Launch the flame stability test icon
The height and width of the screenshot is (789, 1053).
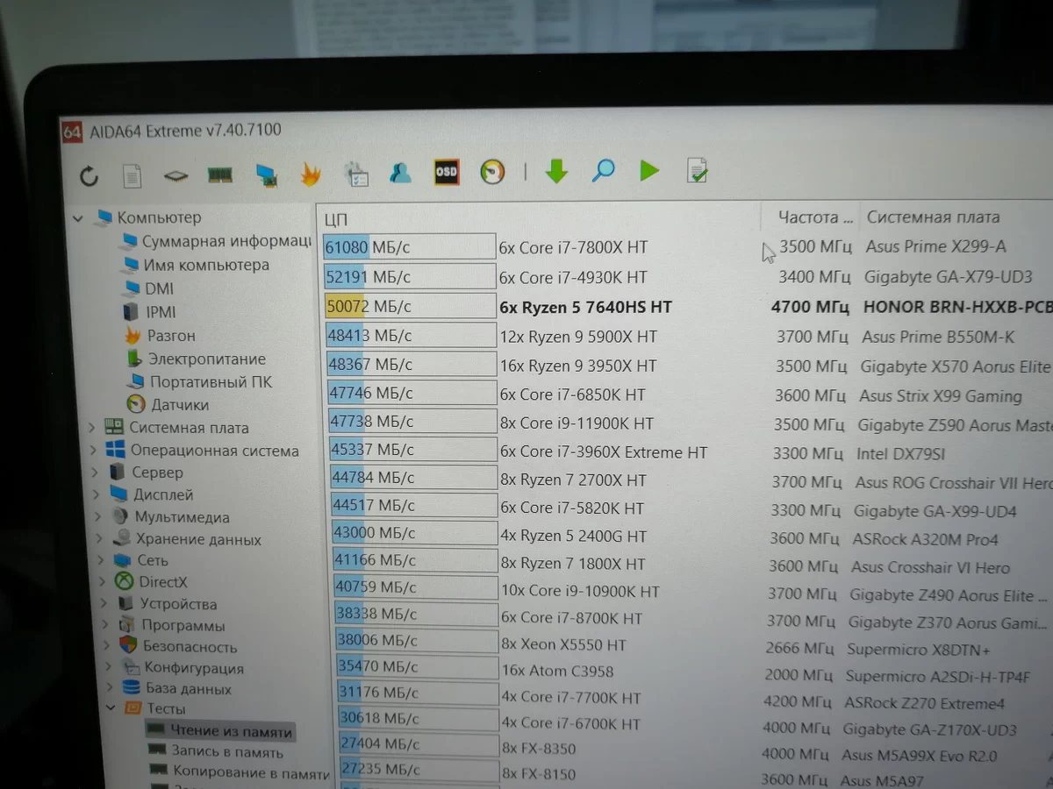tap(310, 174)
